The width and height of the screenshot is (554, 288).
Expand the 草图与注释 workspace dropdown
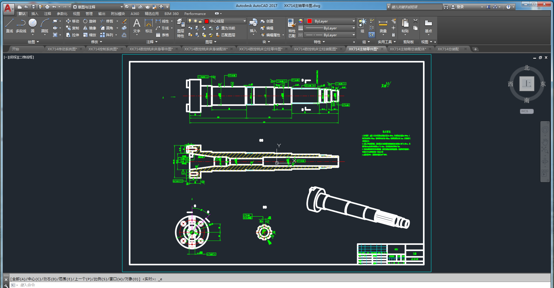pos(98,7)
